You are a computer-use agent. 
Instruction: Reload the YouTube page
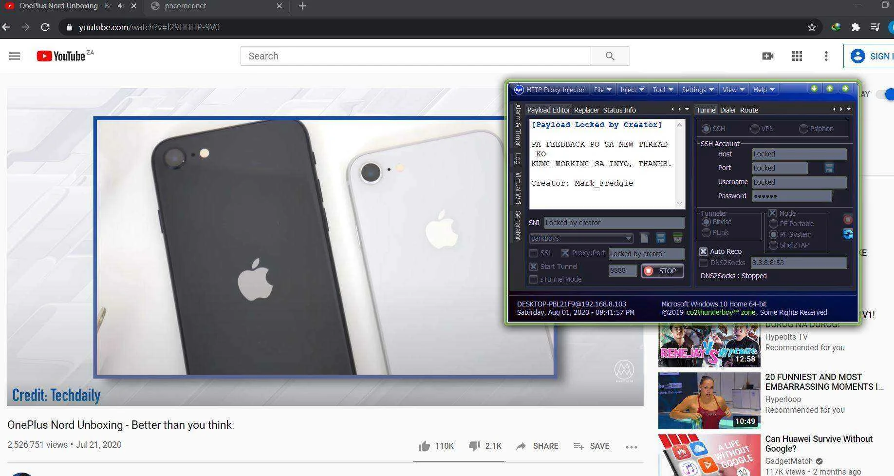(45, 27)
